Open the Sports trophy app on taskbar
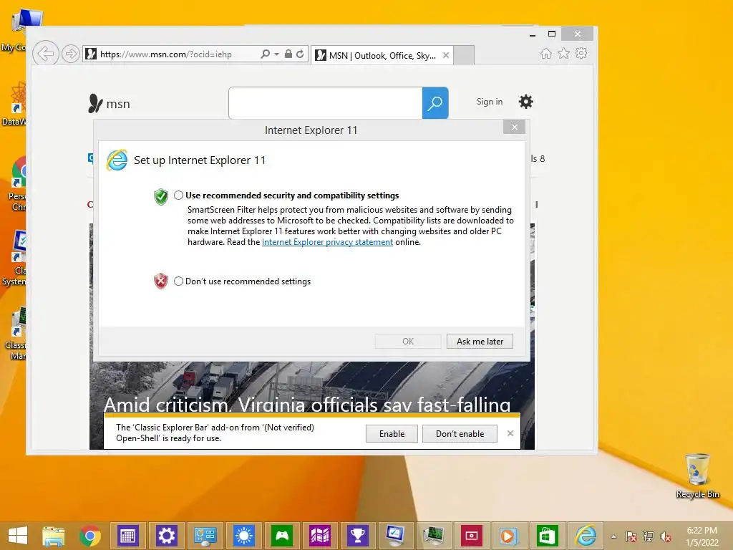Viewport: 733px width, 550px height. 358,536
